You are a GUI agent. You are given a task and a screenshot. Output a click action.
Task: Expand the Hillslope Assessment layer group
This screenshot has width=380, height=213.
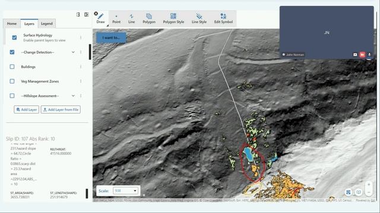tap(73, 96)
